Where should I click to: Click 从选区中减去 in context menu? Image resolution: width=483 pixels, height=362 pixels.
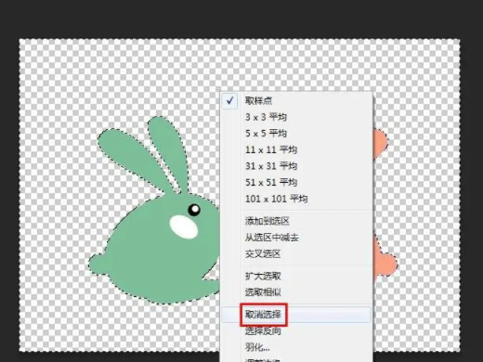(296, 238)
